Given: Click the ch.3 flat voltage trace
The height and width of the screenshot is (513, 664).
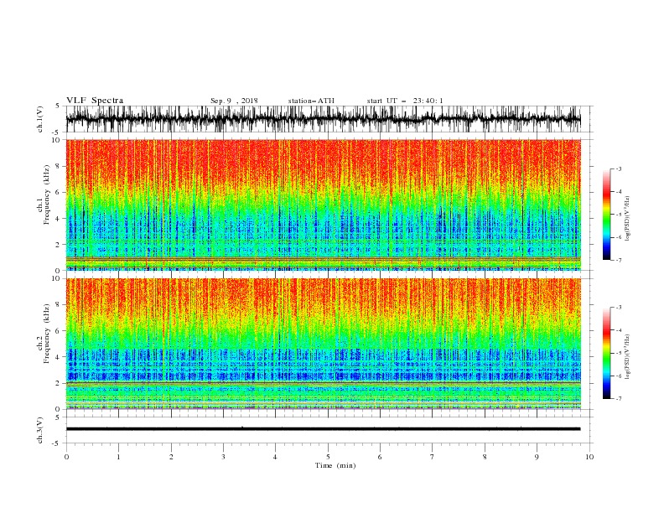Looking at the screenshot, I should (x=323, y=429).
